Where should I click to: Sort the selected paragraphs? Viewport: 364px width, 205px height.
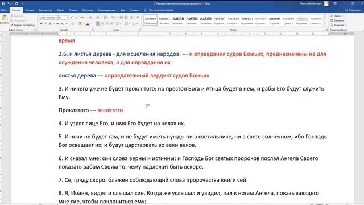coord(132,18)
